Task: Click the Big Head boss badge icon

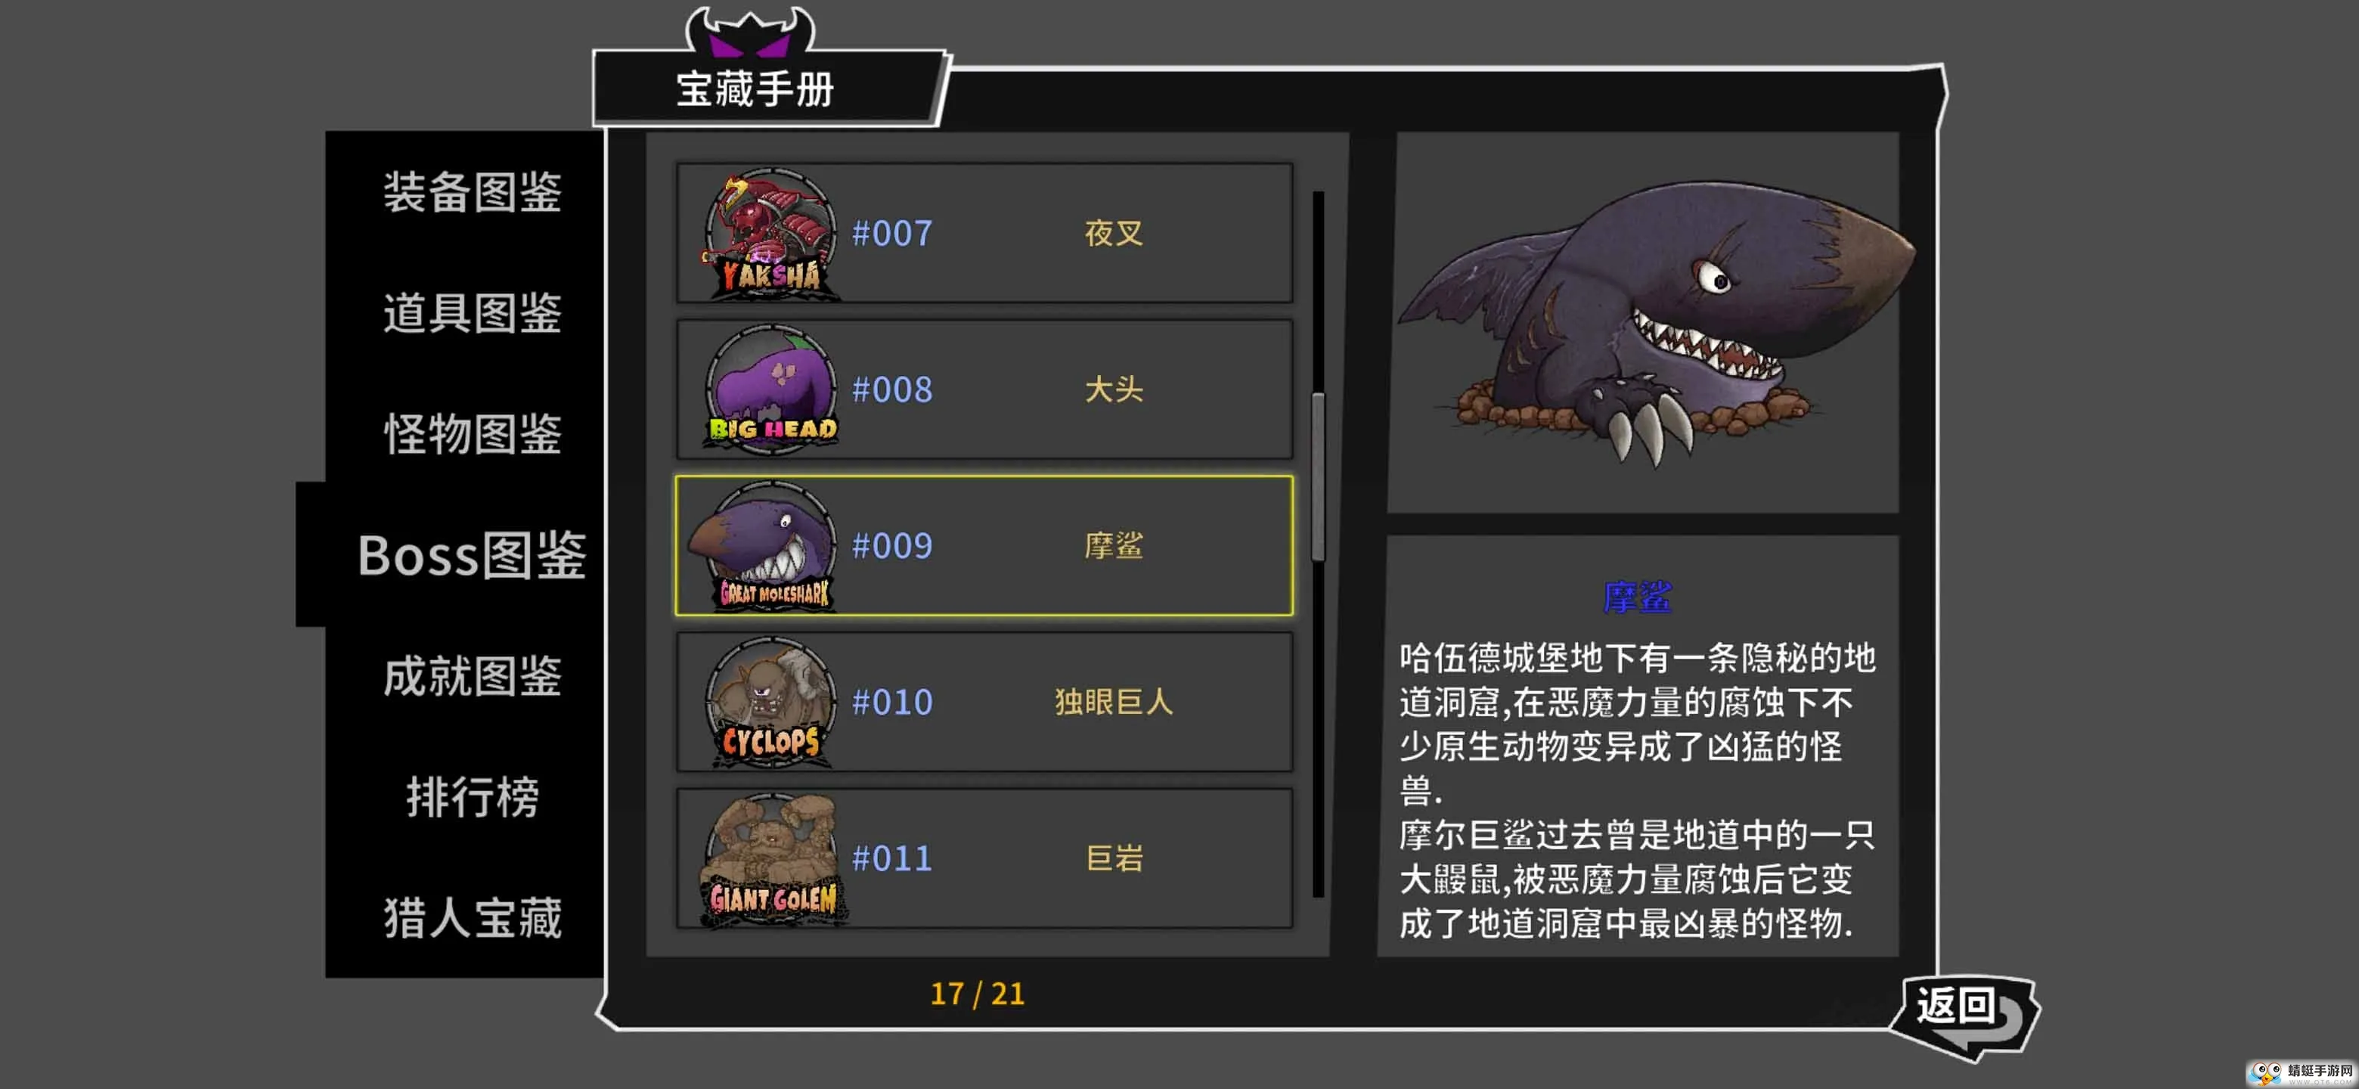Action: [x=770, y=389]
